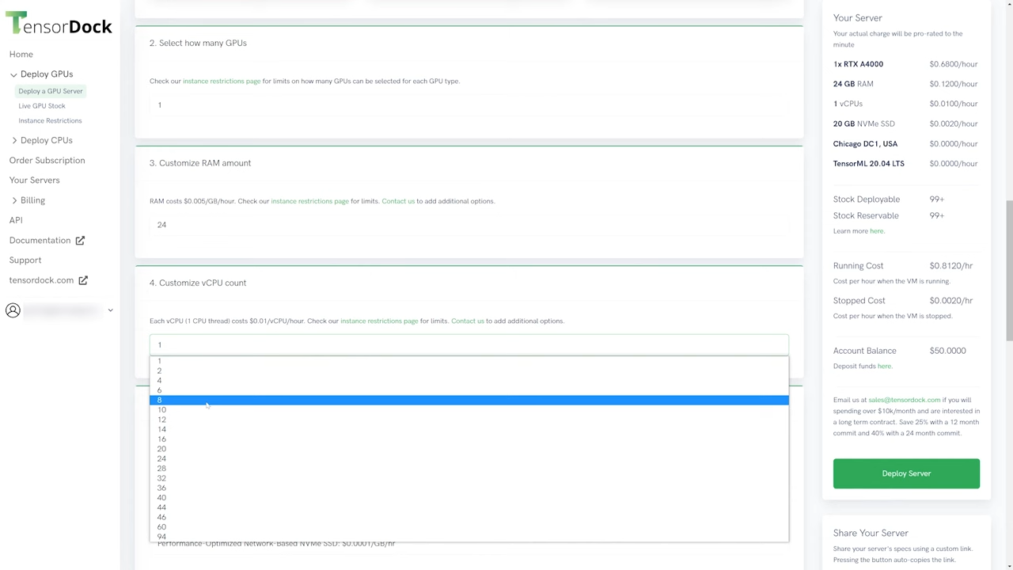
Task: Open Live GPU Stock page
Action: pyautogui.click(x=42, y=106)
